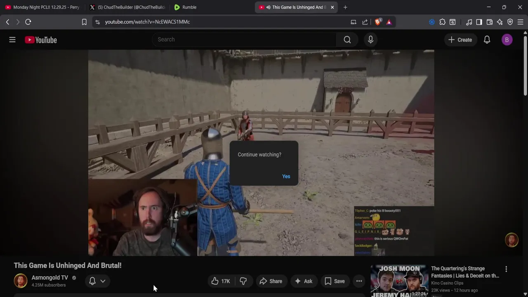This screenshot has width=528, height=297.
Task: Toggle the channel notification bell for Asmongold TV
Action: click(92, 281)
